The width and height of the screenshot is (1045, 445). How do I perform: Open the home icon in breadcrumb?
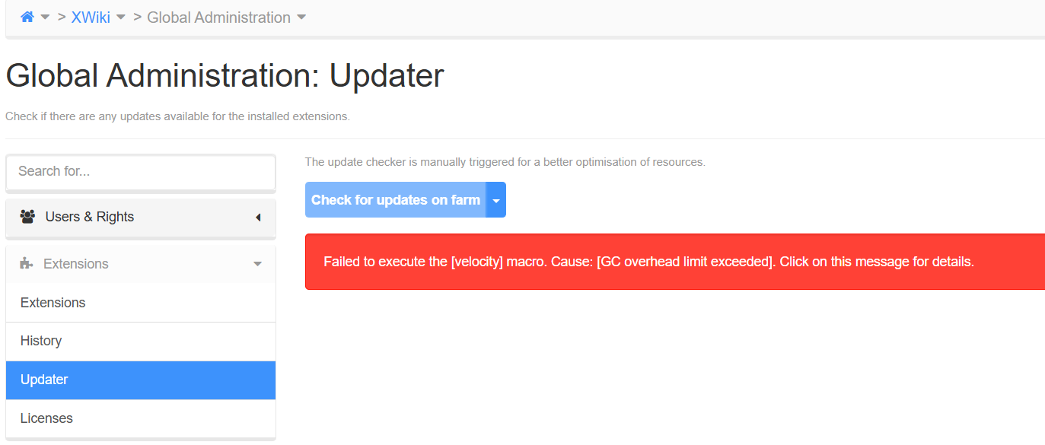(x=27, y=17)
